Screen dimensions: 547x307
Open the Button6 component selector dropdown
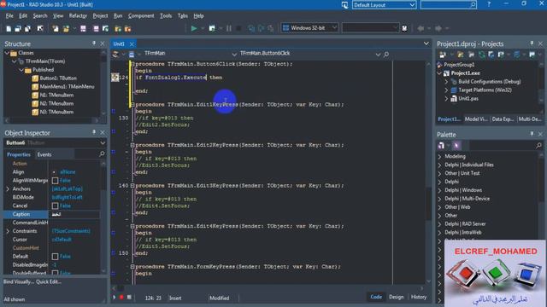click(x=103, y=142)
